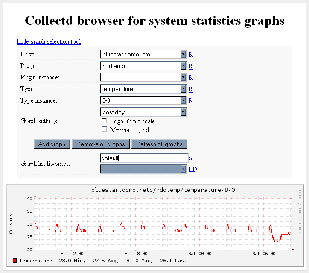Viewport: 309px width, 273px height.
Task: Click the favorites name field containing default
Action: coord(143,158)
